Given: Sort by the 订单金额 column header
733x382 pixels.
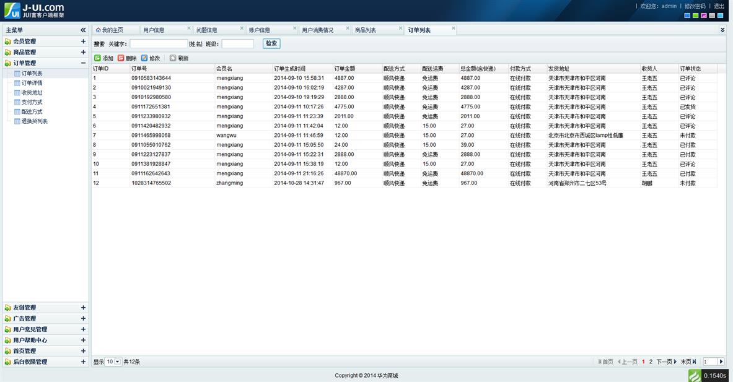Looking at the screenshot, I should [357, 69].
